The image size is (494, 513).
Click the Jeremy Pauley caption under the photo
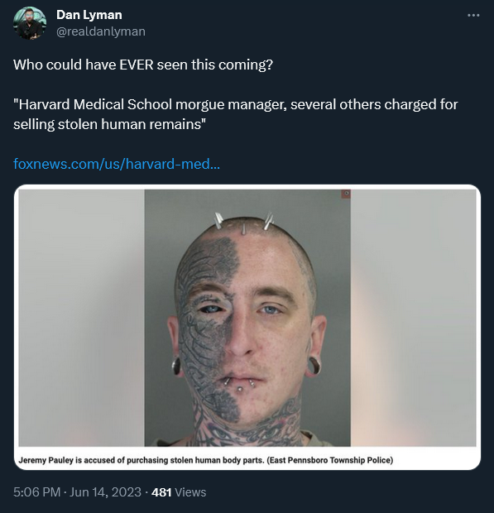[x=206, y=460]
